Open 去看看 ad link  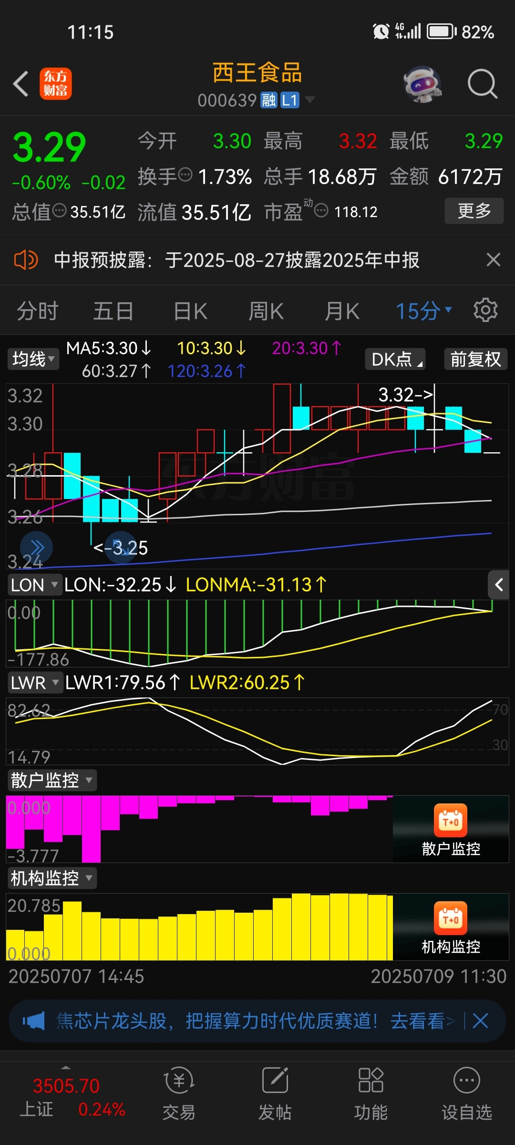tap(422, 1021)
